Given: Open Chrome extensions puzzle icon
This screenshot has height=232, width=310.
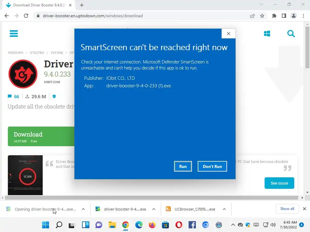Looking at the screenshot, I should click(x=274, y=16).
